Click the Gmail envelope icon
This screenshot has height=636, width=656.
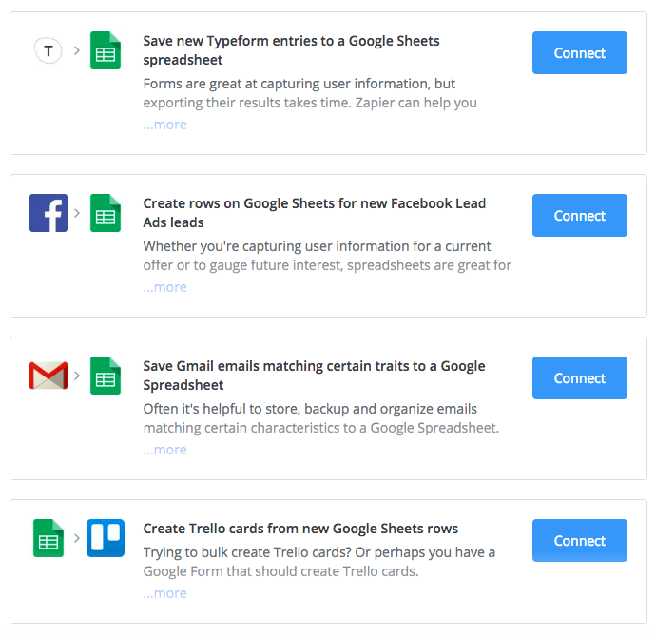point(48,376)
